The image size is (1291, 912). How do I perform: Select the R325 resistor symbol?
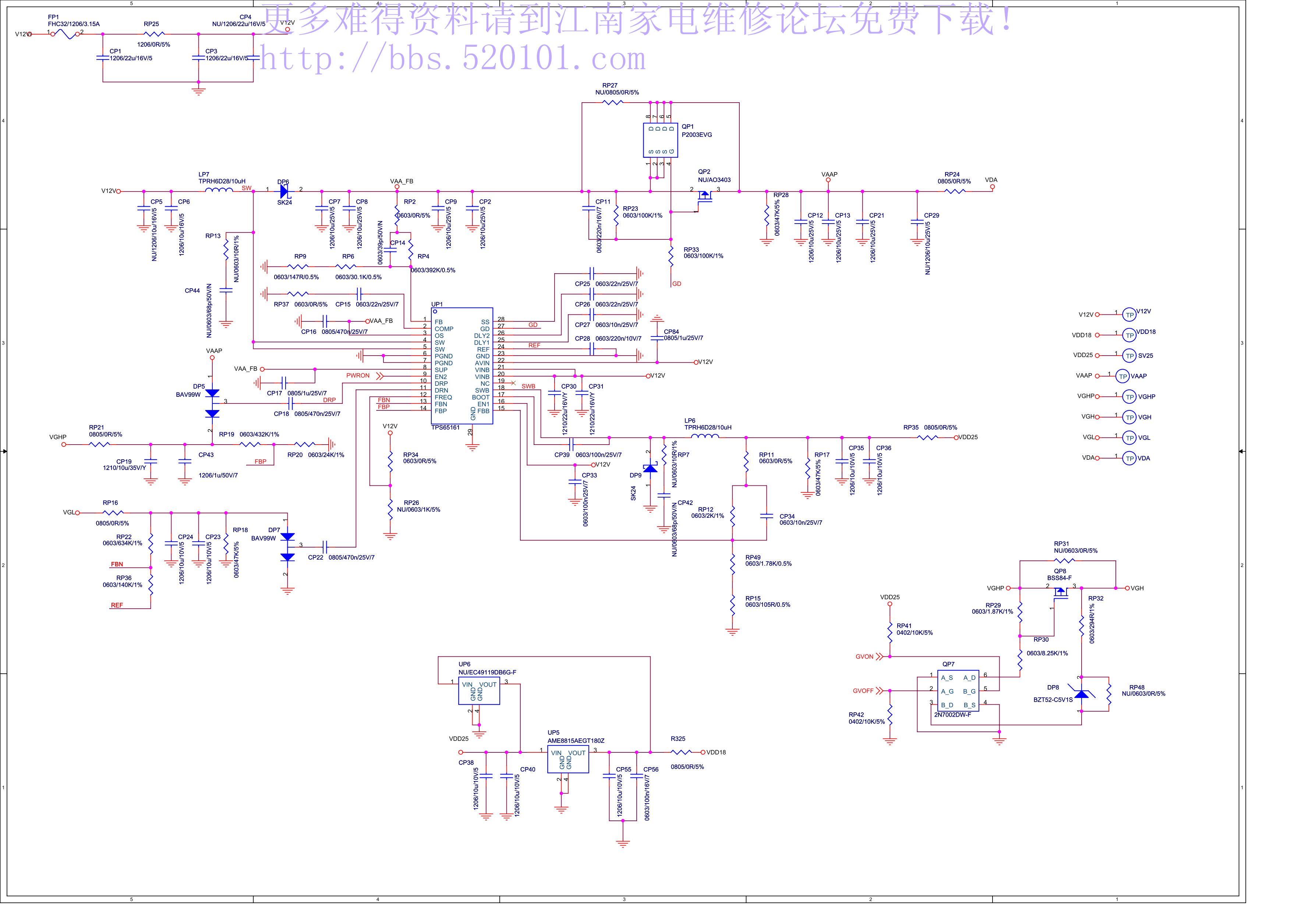coord(681,753)
